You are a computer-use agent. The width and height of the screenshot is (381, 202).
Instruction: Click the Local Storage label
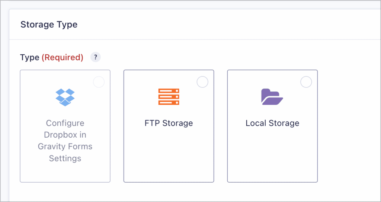click(272, 123)
